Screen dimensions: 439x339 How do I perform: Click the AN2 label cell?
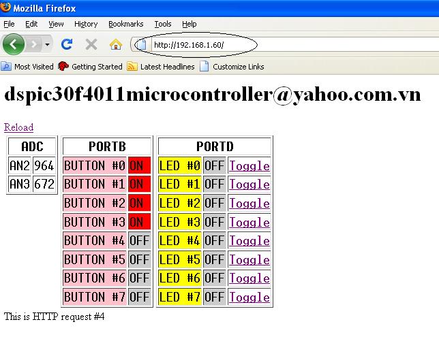20,165
